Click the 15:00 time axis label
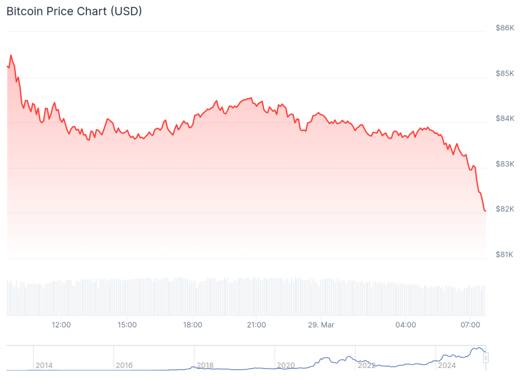Viewport: 521px width, 380px height. click(x=127, y=325)
